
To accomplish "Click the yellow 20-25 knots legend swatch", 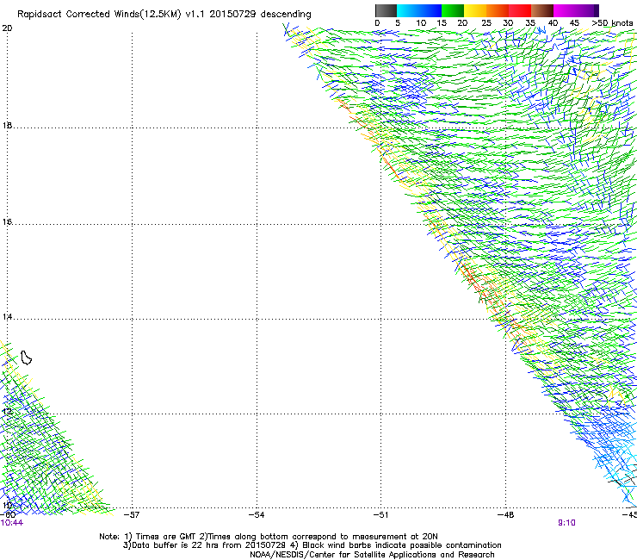I will coord(475,10).
